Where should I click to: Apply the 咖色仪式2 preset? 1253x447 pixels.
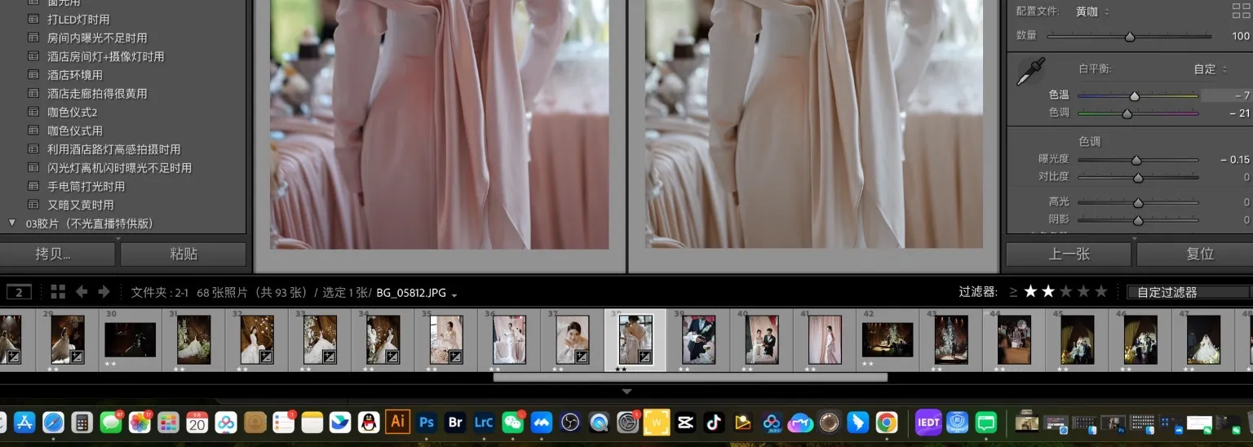pos(72,113)
